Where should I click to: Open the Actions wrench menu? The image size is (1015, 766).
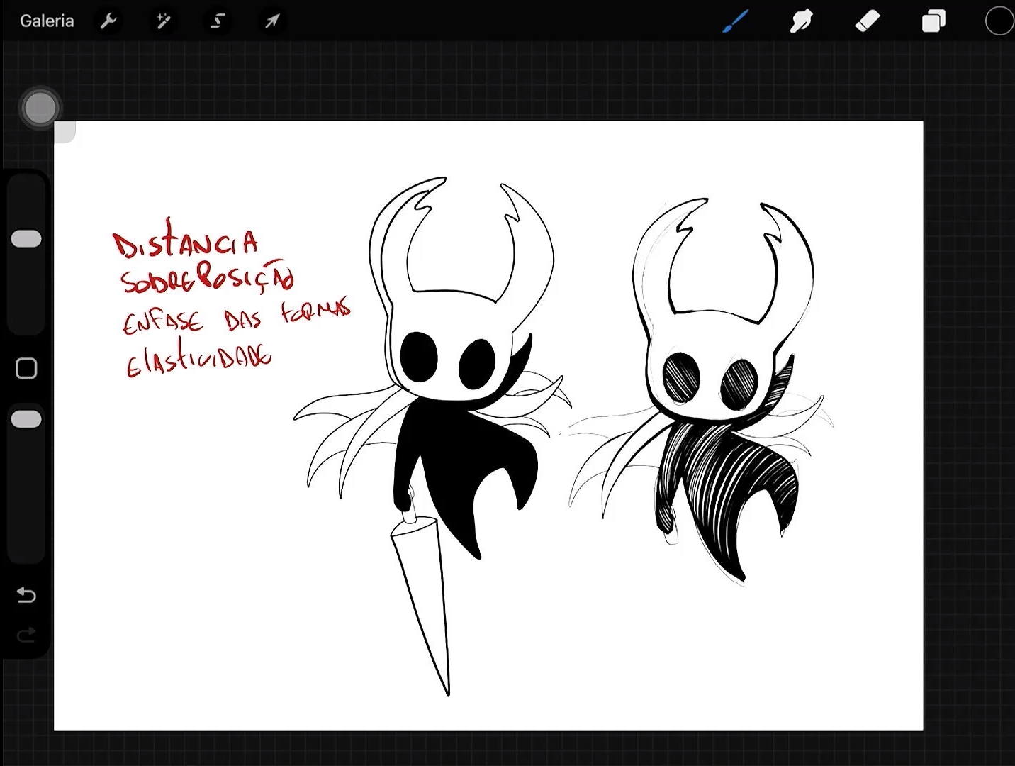108,21
